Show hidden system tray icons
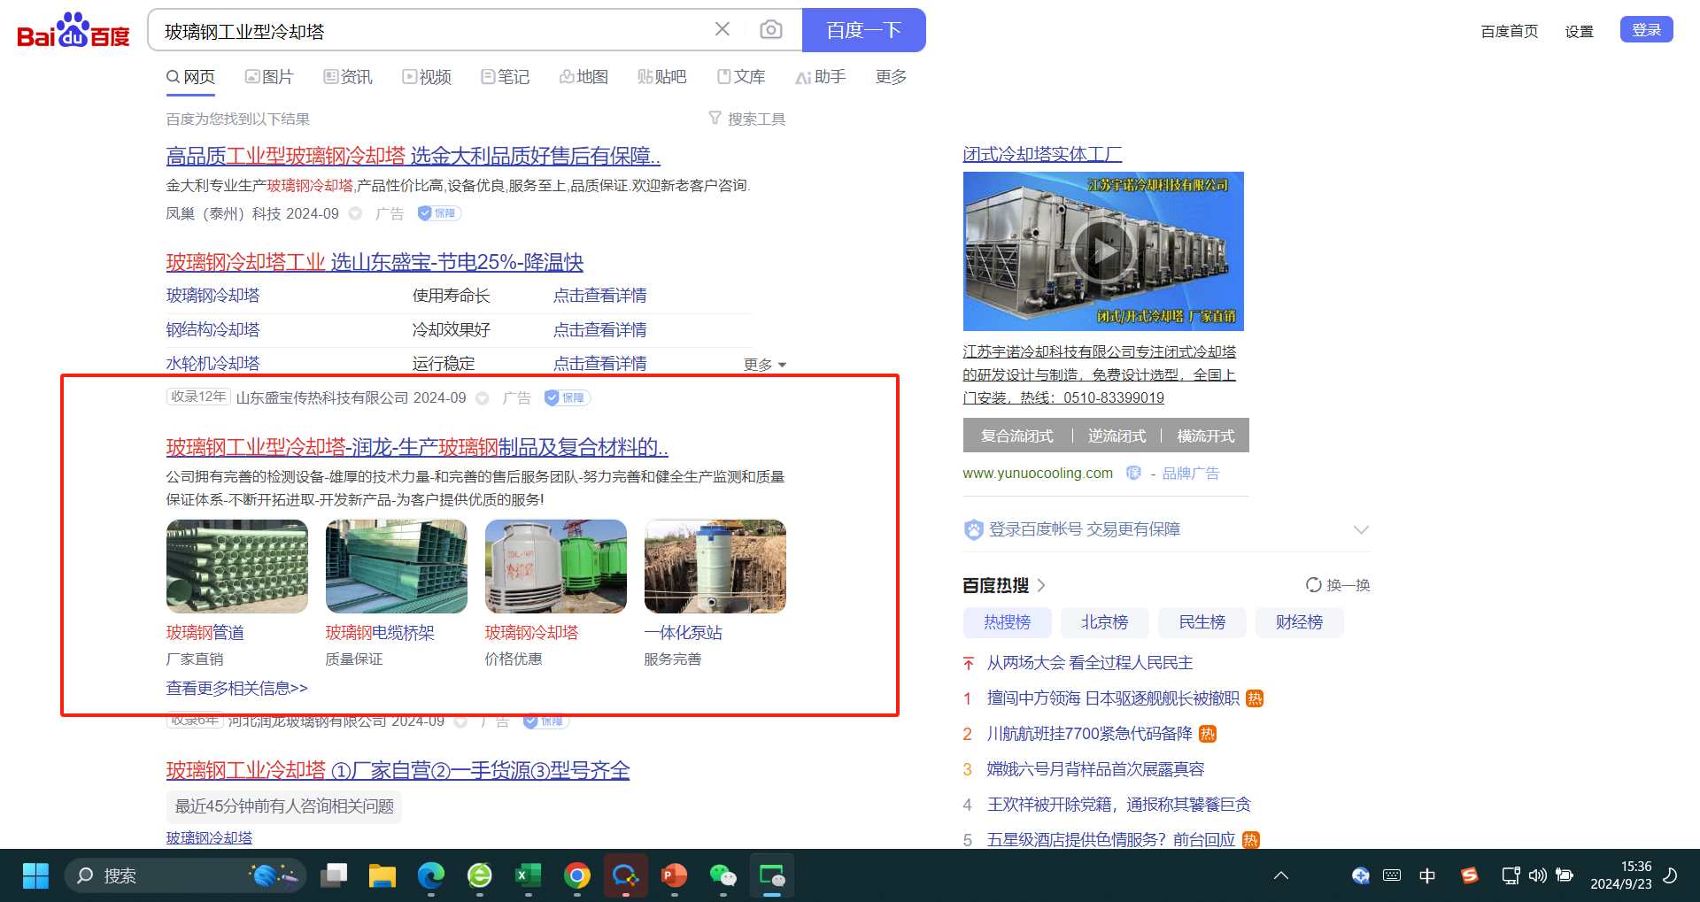1700x902 pixels. (1280, 875)
